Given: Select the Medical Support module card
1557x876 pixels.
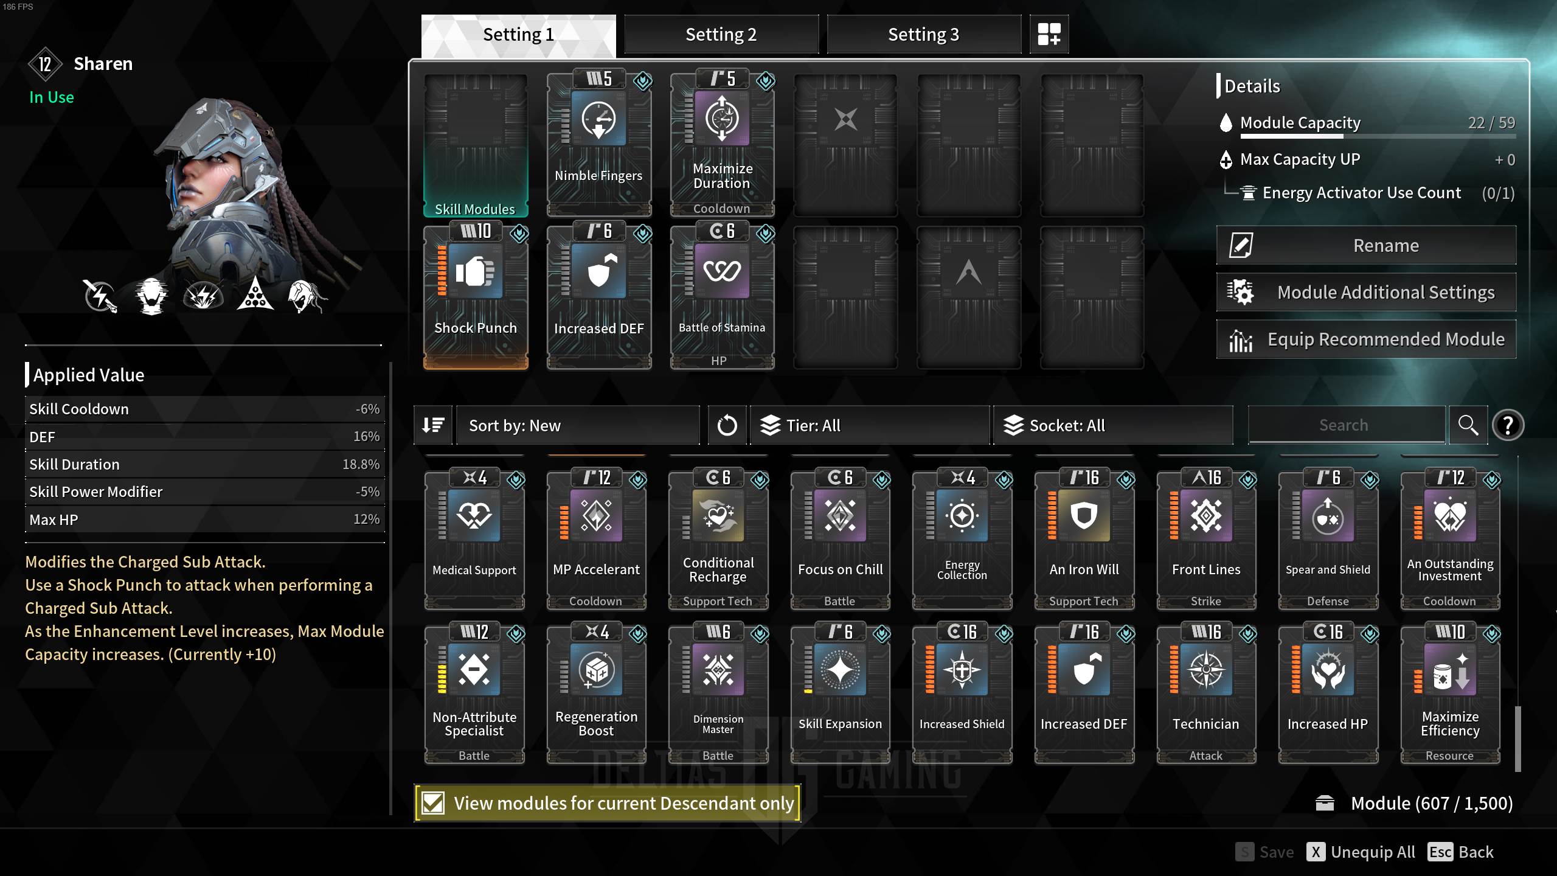Looking at the screenshot, I should pyautogui.click(x=474, y=539).
